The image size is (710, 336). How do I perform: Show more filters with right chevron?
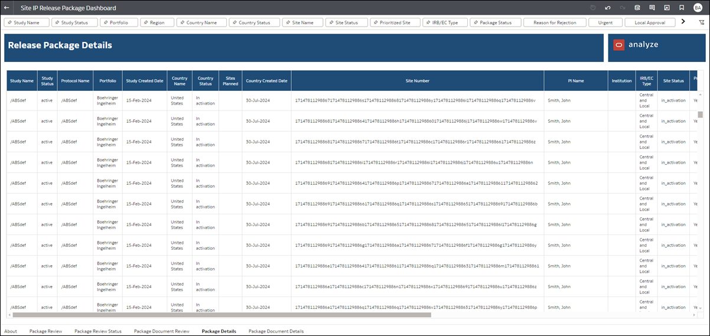683,22
